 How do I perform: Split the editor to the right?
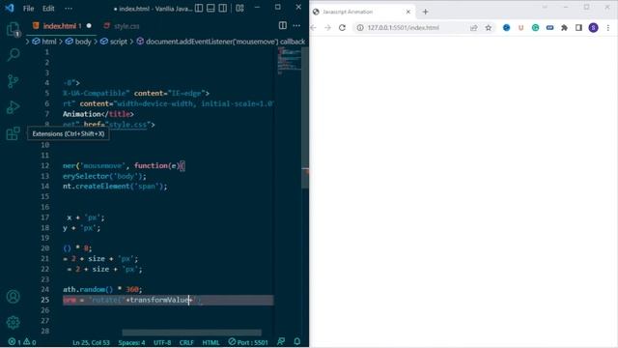point(283,26)
